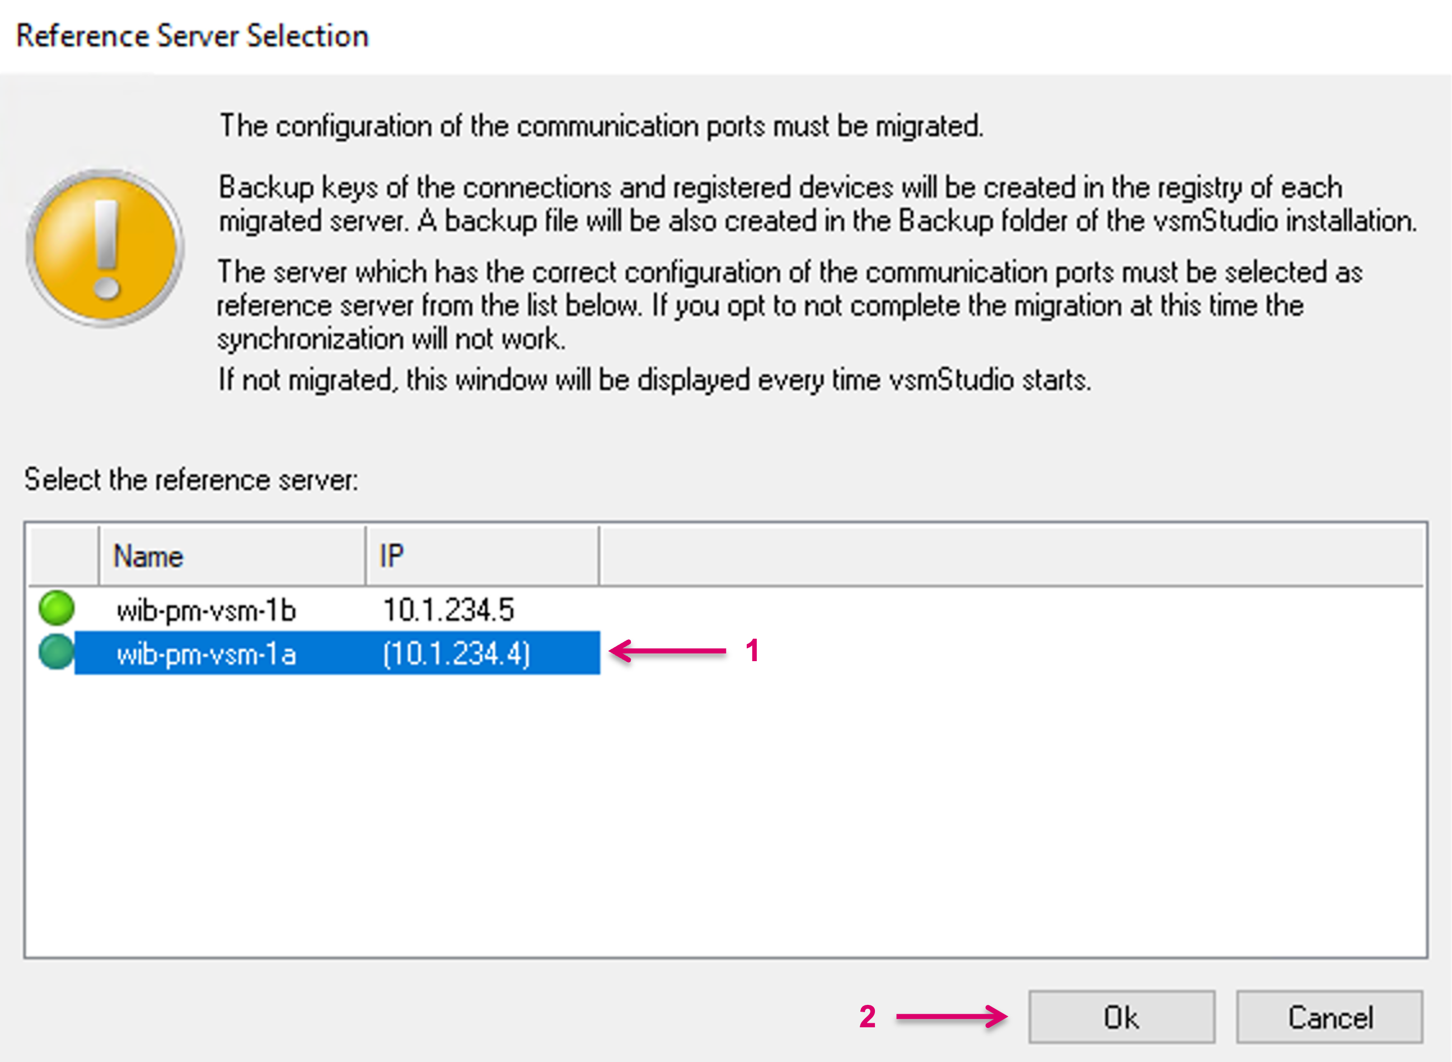This screenshot has height=1062, width=1452.
Task: Confirm the selection with the Ok button
Action: (x=1121, y=1018)
